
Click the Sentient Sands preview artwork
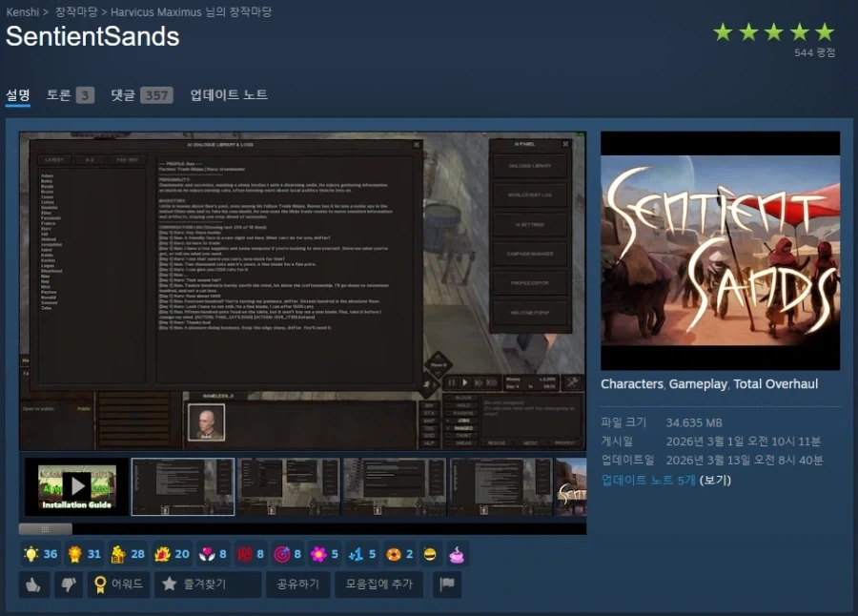(720, 251)
